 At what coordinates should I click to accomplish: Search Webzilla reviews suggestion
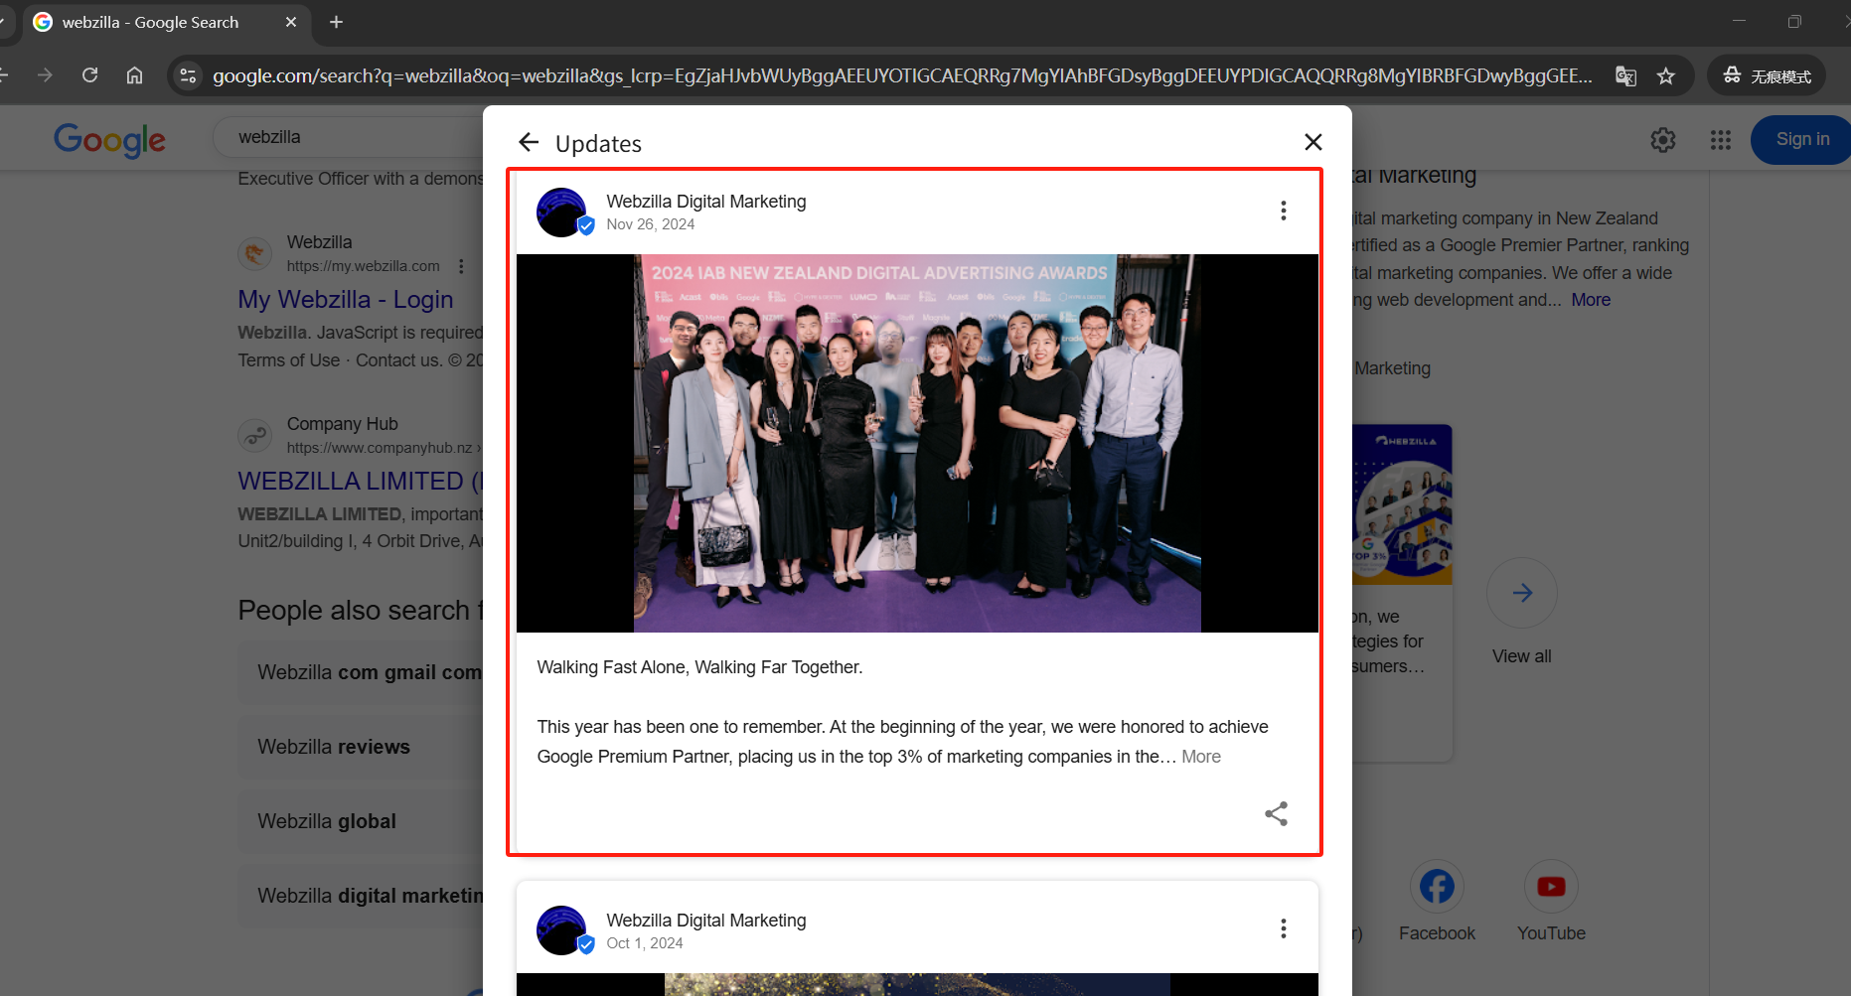pos(361,747)
